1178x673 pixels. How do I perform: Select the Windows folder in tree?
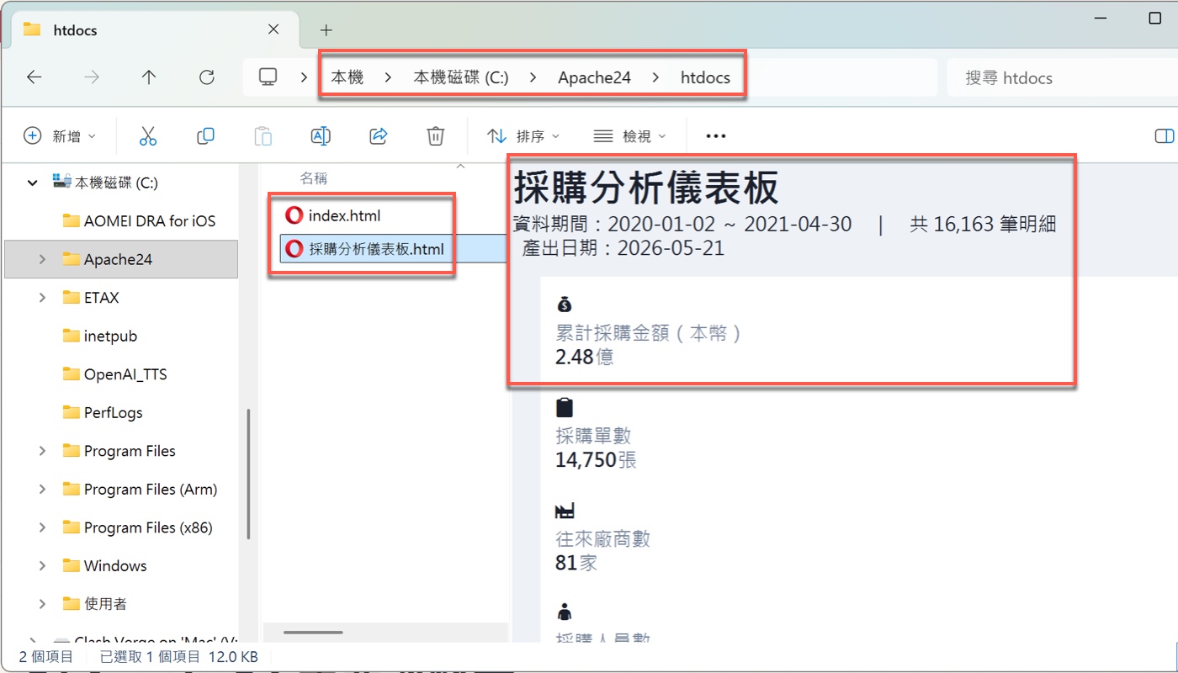coord(105,565)
